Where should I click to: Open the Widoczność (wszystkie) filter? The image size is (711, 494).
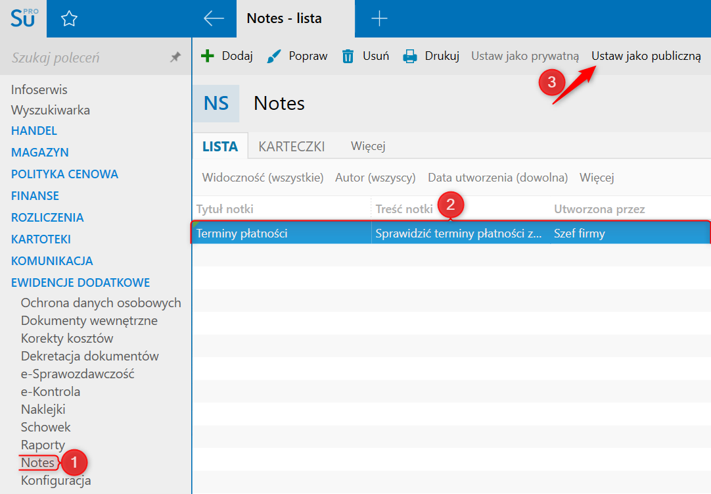click(263, 178)
